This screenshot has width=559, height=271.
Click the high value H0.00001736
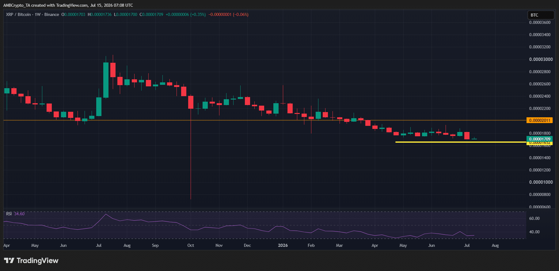[100, 14]
